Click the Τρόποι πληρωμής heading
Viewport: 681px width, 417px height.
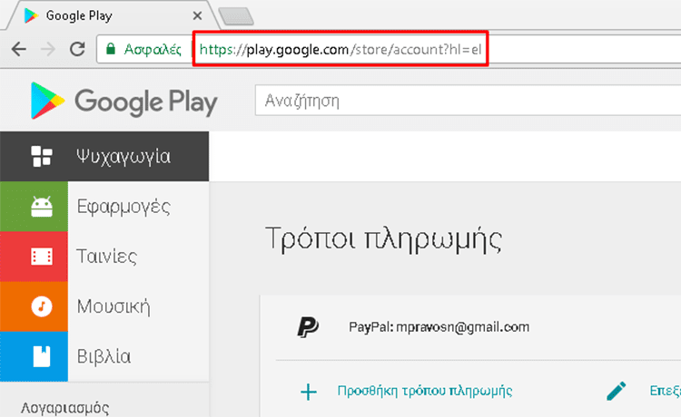point(384,239)
